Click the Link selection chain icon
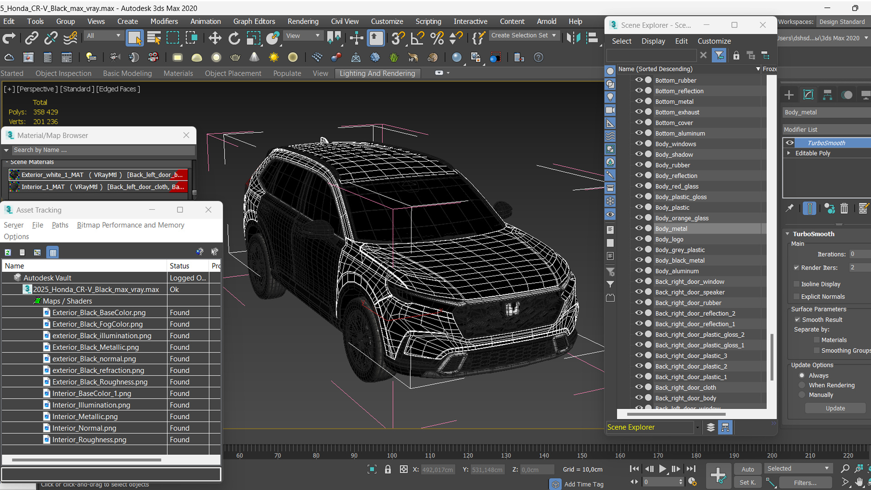871x490 pixels. click(31, 38)
